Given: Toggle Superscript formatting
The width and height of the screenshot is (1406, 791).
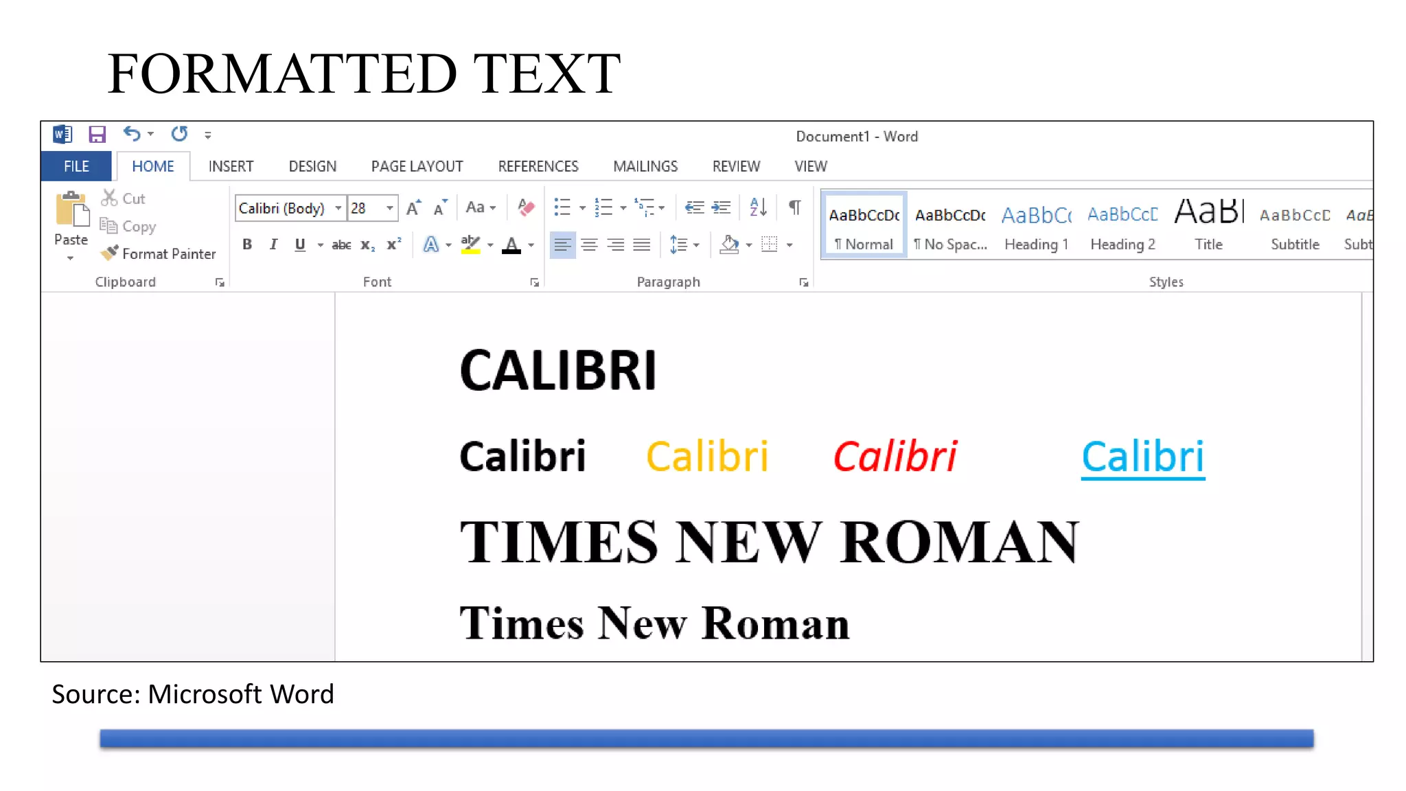Looking at the screenshot, I should pos(394,244).
